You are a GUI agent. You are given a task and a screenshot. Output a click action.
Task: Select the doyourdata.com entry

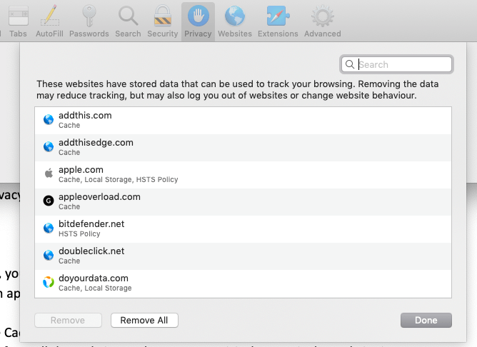click(x=243, y=283)
